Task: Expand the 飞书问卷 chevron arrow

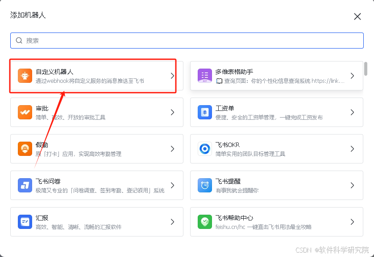Action: click(x=172, y=185)
